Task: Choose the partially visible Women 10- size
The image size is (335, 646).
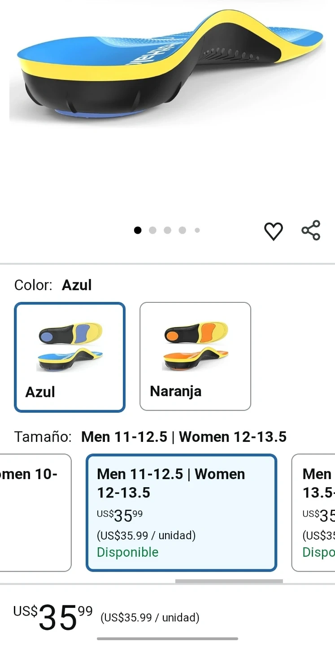Action: [35, 513]
